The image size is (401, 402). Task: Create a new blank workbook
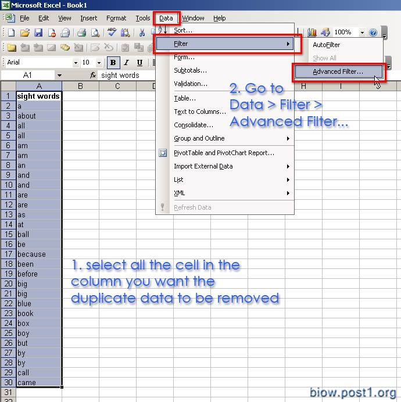click(12, 33)
